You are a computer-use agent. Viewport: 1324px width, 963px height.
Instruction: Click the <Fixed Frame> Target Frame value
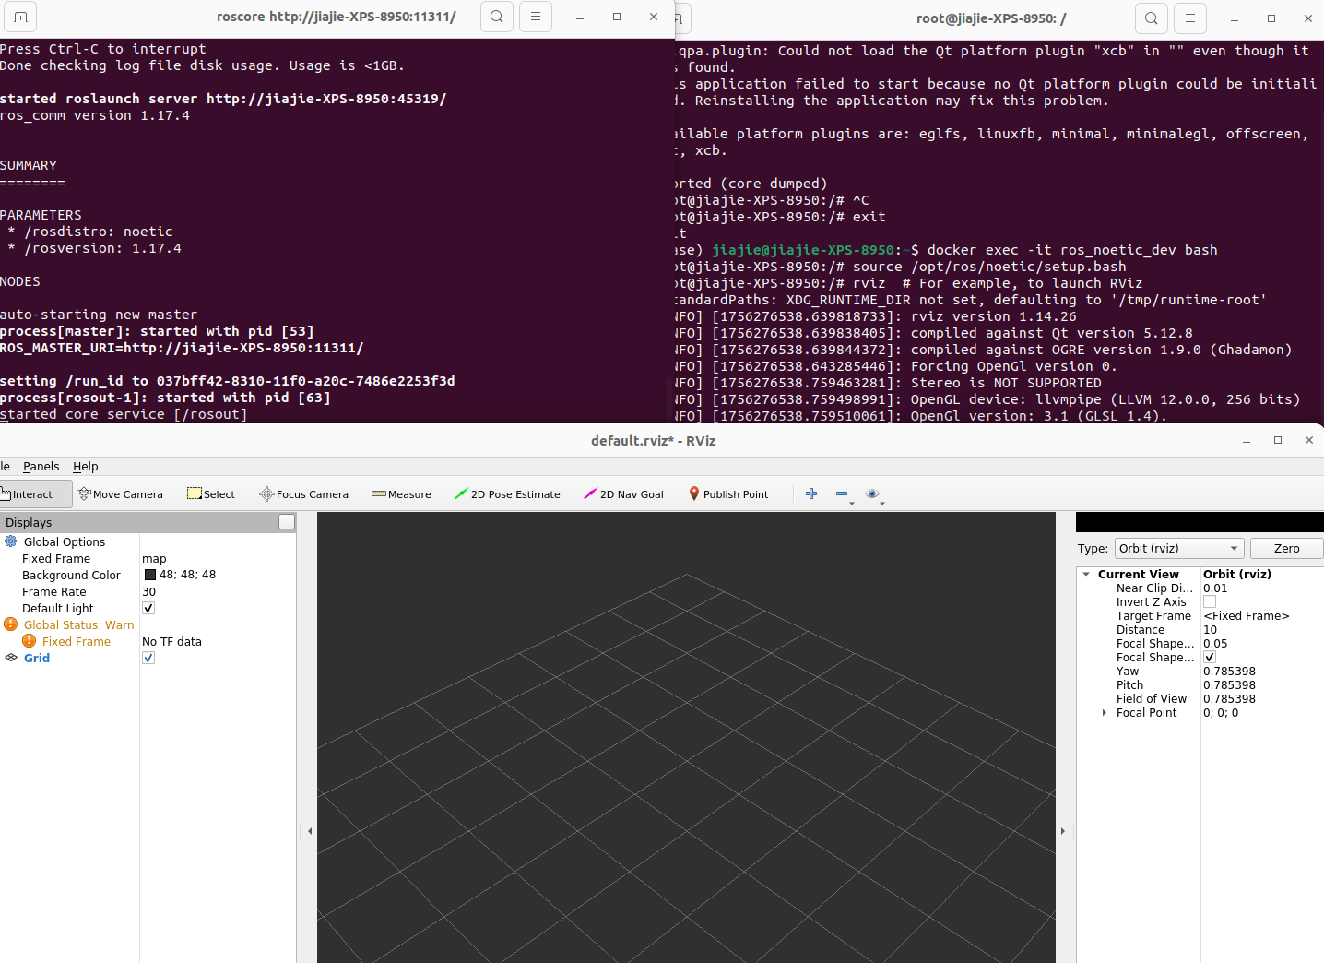[x=1246, y=615]
